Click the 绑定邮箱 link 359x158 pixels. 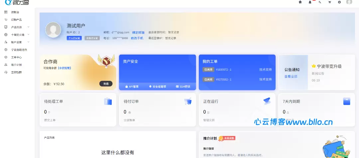138,32
